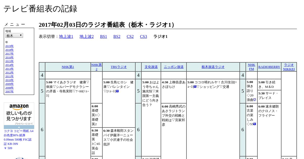The image size is (304, 159).
Task: Open the 2007年 year link
Action: 9,91
